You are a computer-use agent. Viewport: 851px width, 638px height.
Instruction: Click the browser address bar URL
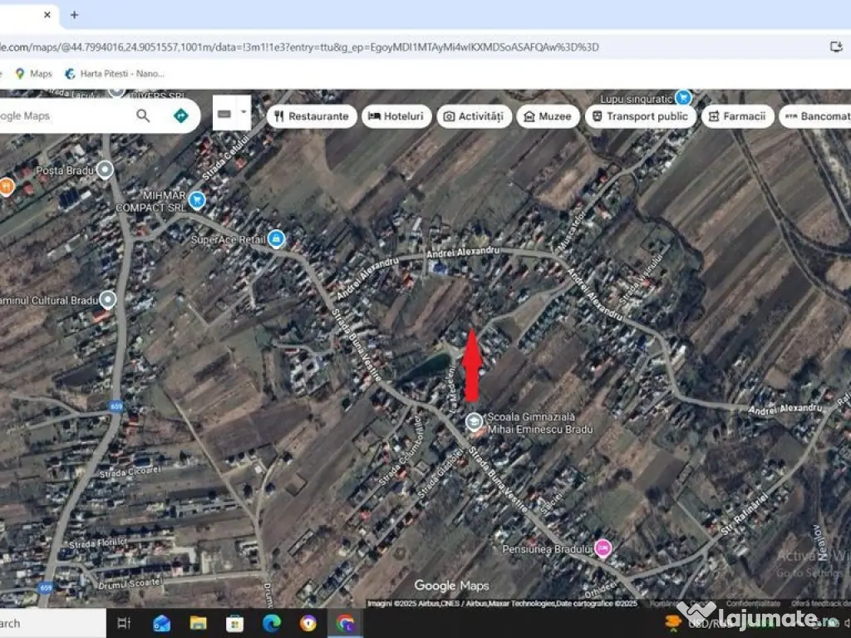point(299,47)
